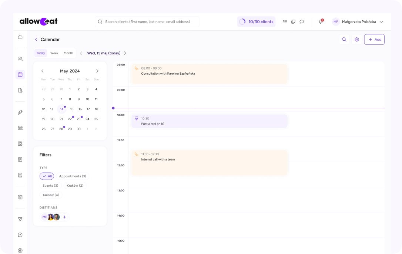Select May 15 in mini calendar
The image size is (402, 254).
tap(72, 109)
